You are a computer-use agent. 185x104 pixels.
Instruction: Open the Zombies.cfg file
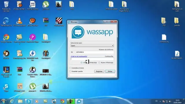coord(164,38)
